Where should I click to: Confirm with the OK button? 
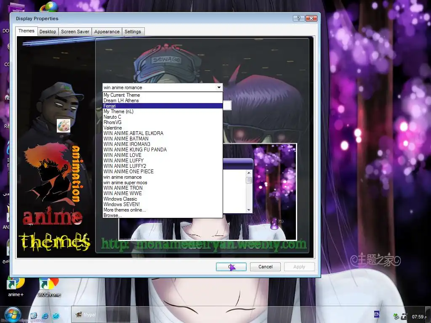(x=231, y=267)
